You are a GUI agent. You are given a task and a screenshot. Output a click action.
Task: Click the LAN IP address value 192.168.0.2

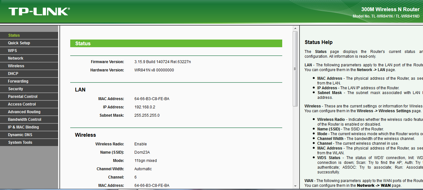145,107
